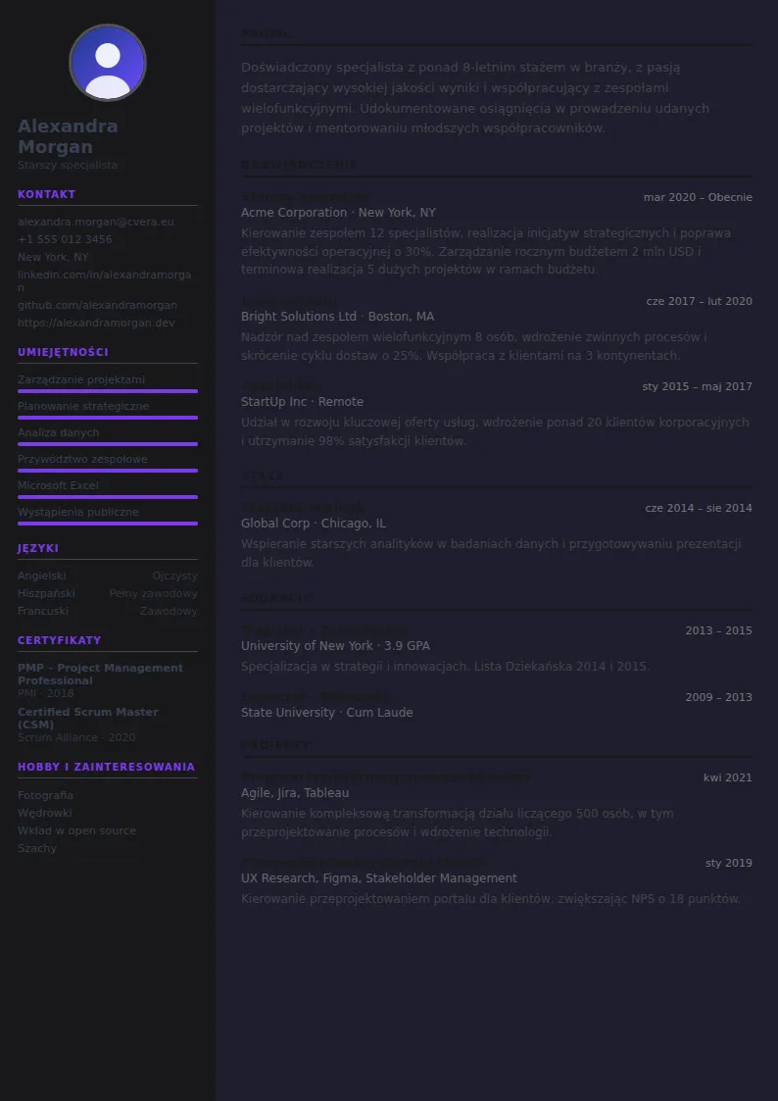778x1101 pixels.
Task: Open the linkedin.com/in/alexandramorgan link
Action: (105, 280)
